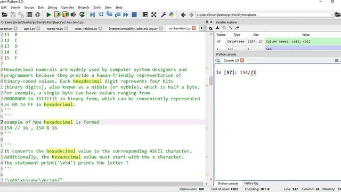Click the Save all files icon
Image resolution: width=341 pixels, height=192 pixels.
point(21,15)
